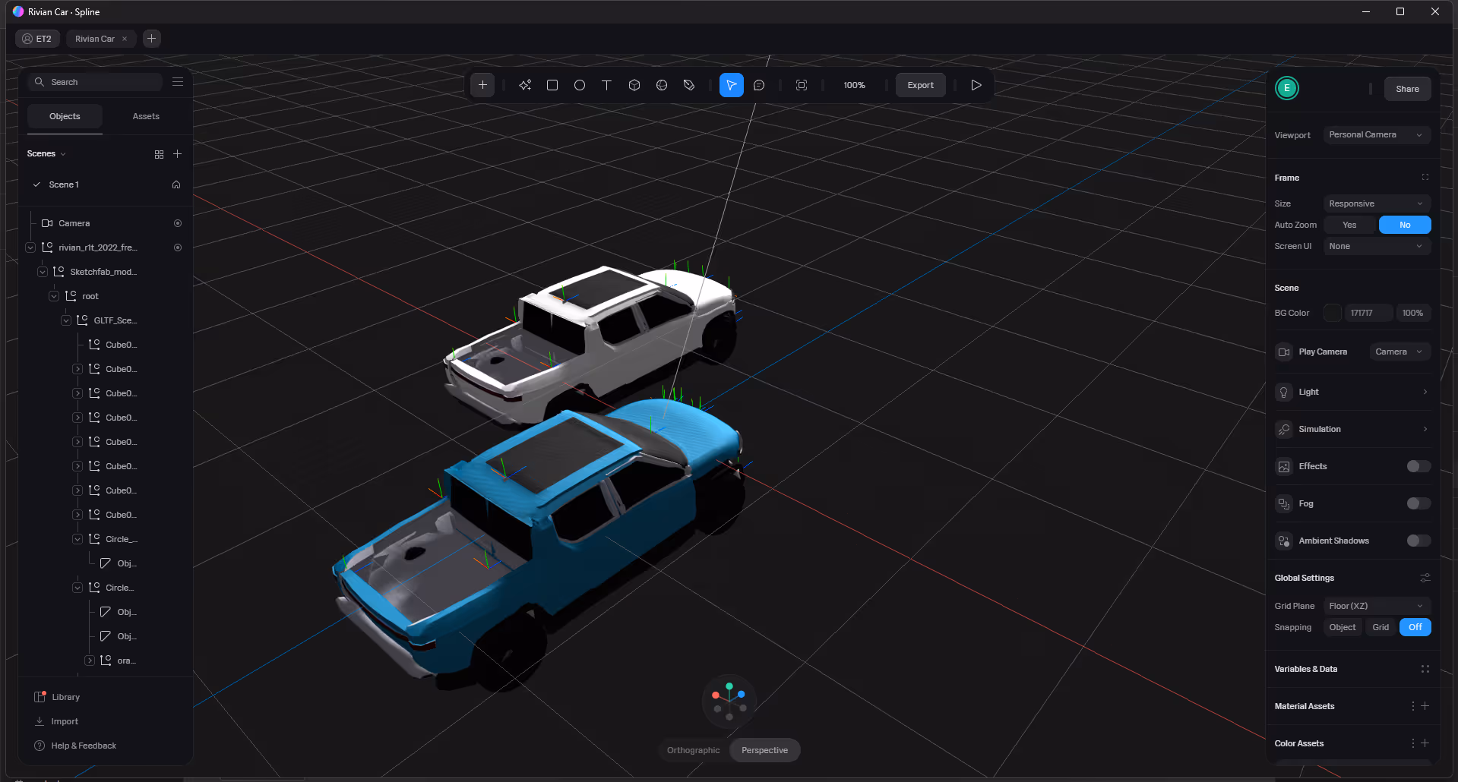Switch to Orthographic view

coord(693,750)
